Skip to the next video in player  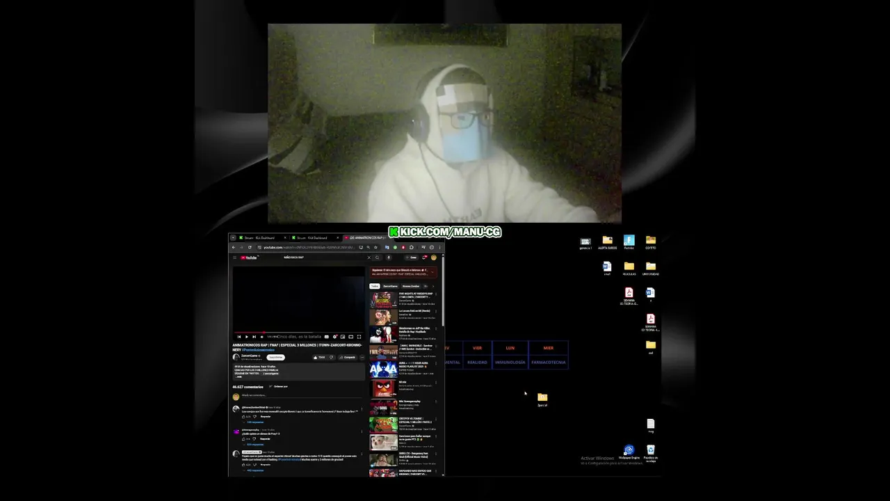click(254, 337)
